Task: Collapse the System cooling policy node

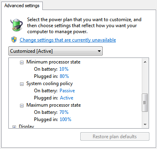Action: 22,84
